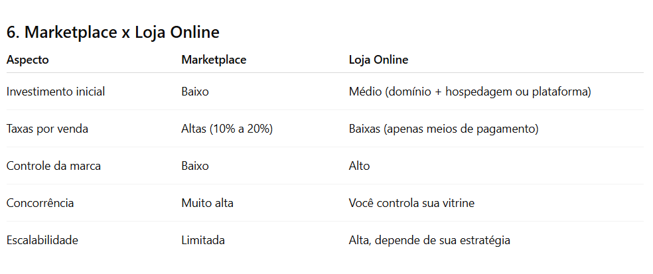The width and height of the screenshot is (653, 274).
Task: Click the 'Alta, depende de sua estratégia' cell
Action: coord(429,240)
